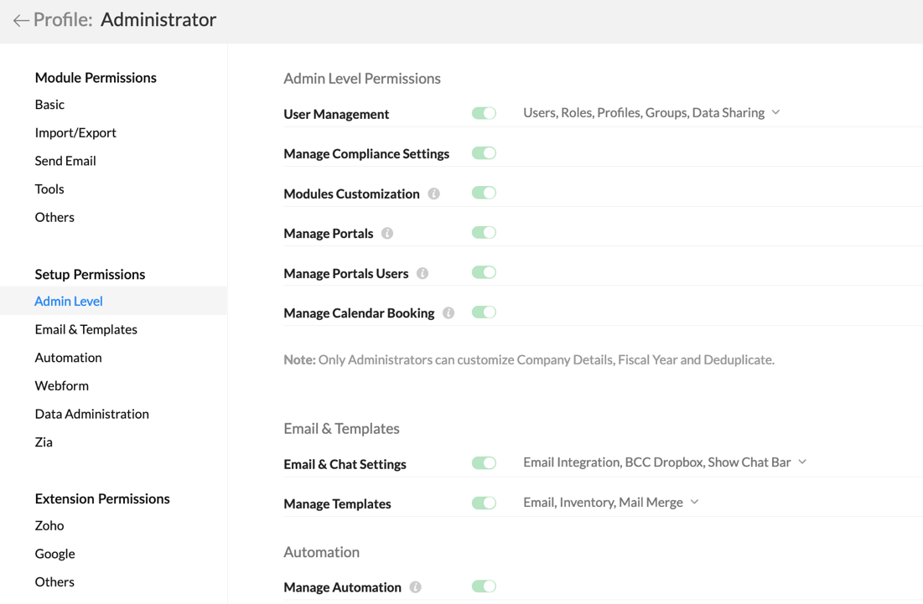This screenshot has width=923, height=604.
Task: Turn off Manage Compliance Settings toggle
Action: pos(484,153)
